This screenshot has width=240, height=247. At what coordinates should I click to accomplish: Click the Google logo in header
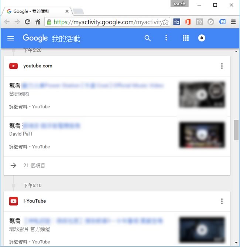35,38
